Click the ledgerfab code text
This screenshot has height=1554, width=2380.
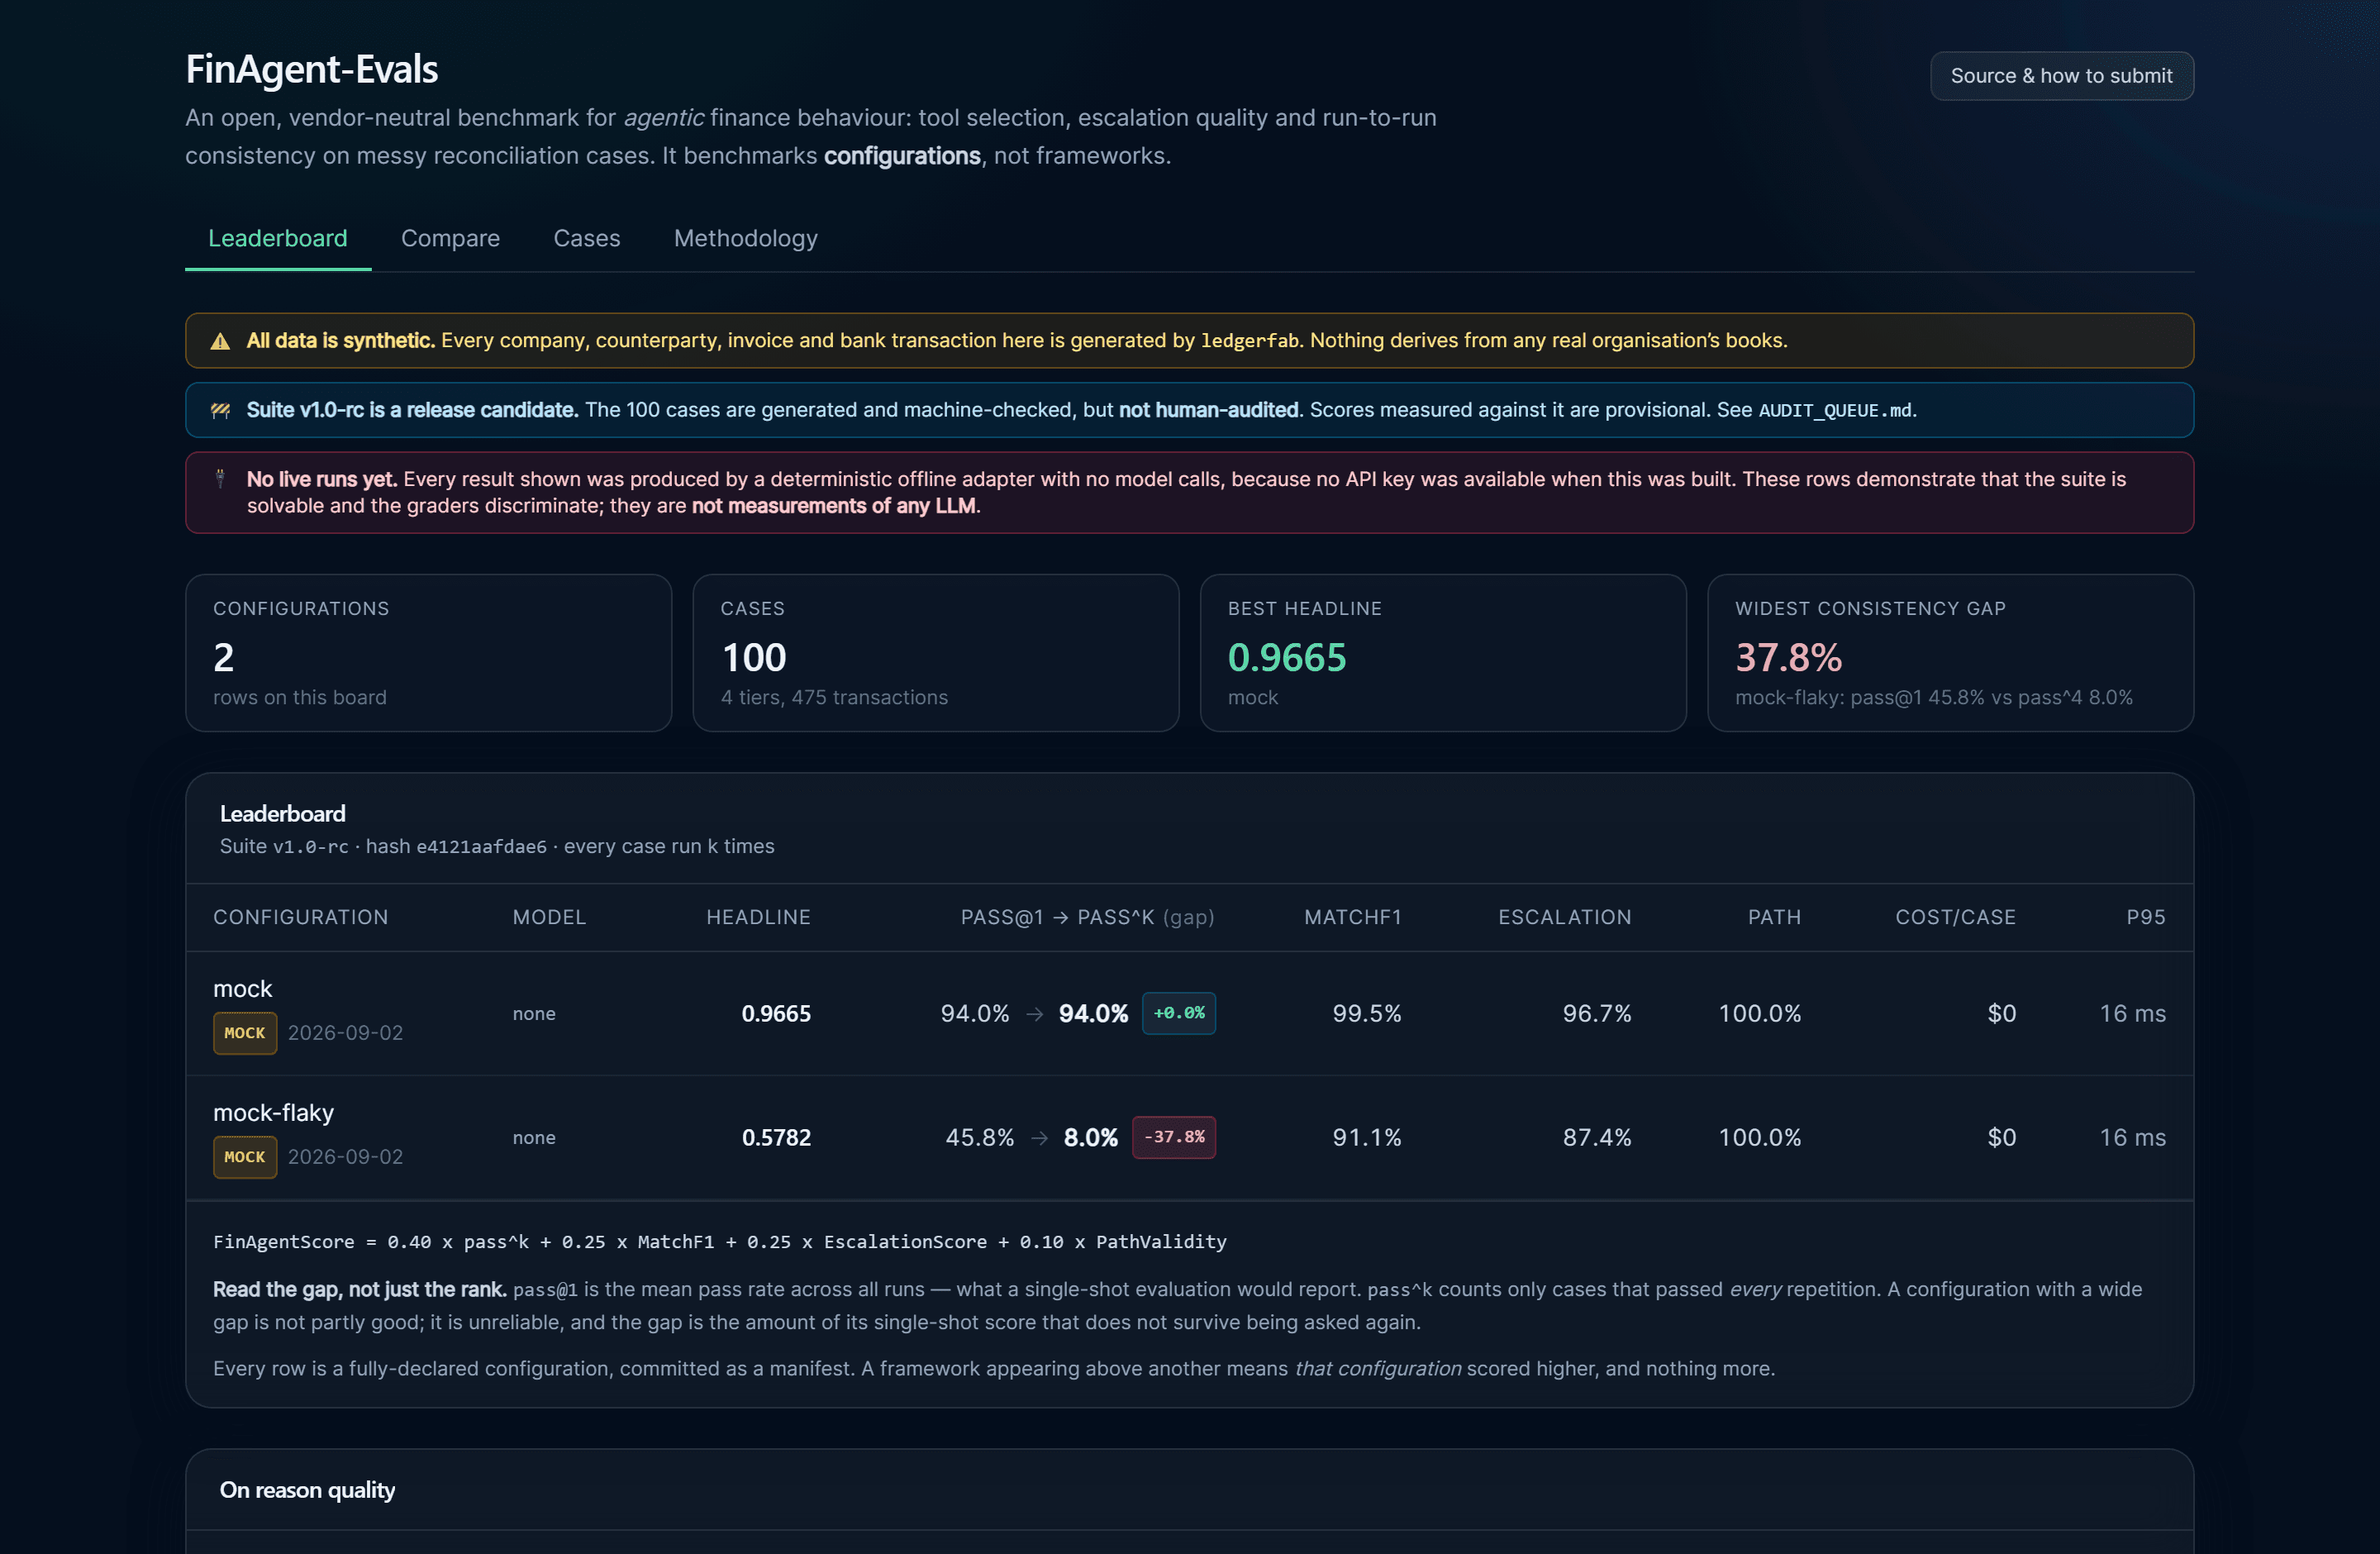1250,341
